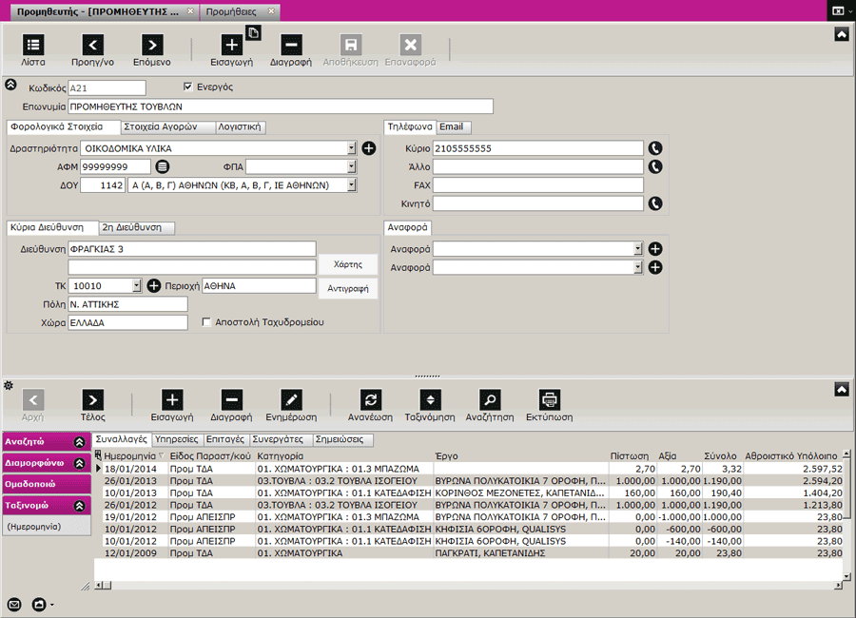Add new ΤΚ with plus icon
The image size is (856, 618).
154,285
